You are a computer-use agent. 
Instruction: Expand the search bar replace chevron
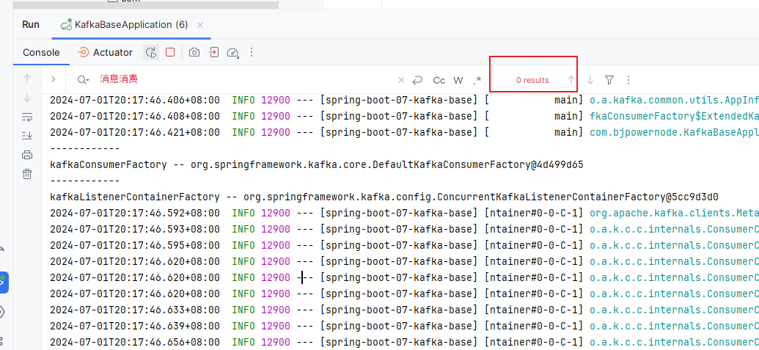[54, 79]
